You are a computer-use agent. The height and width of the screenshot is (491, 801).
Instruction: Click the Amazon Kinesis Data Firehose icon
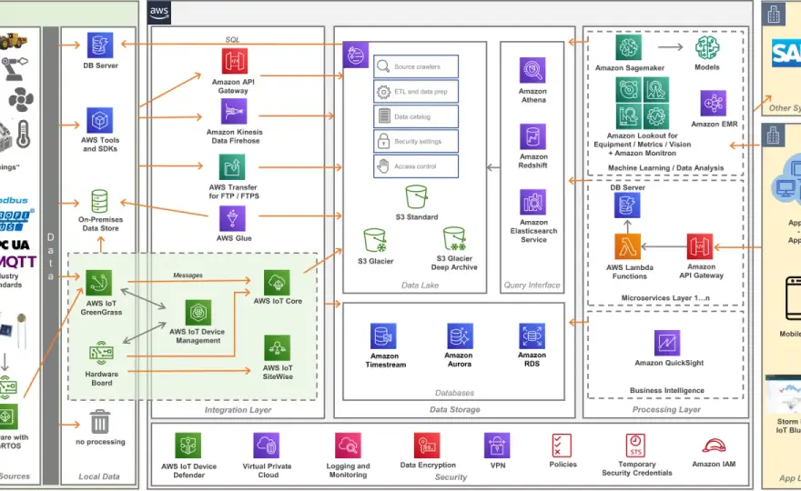[234, 111]
